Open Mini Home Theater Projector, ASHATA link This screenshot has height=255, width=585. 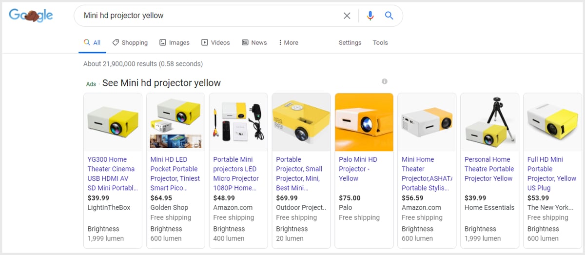[427, 174]
